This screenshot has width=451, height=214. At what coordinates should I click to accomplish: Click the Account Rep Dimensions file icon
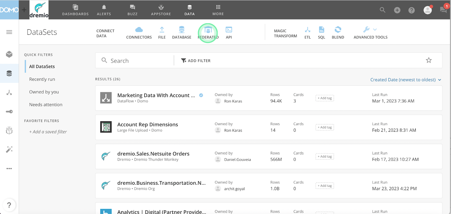[x=106, y=127]
